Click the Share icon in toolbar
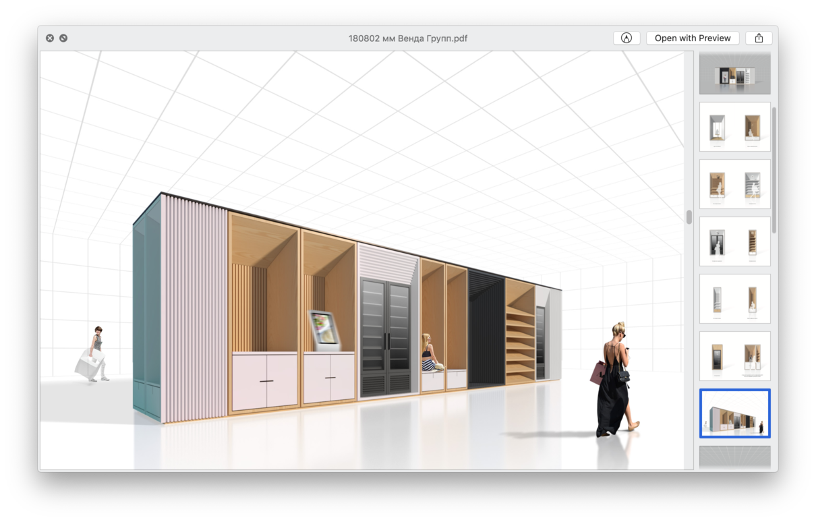The height and width of the screenshot is (522, 816). pyautogui.click(x=759, y=38)
